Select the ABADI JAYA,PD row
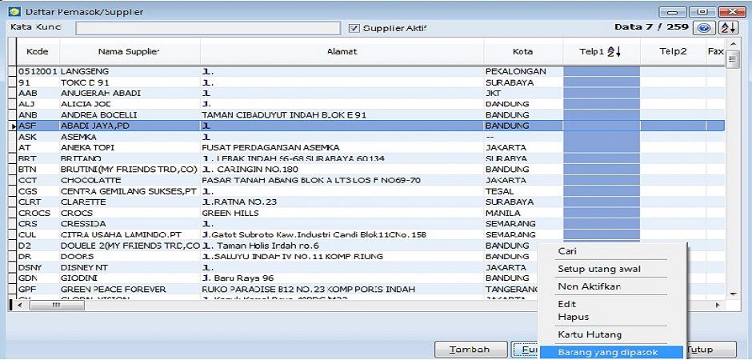 (370, 126)
